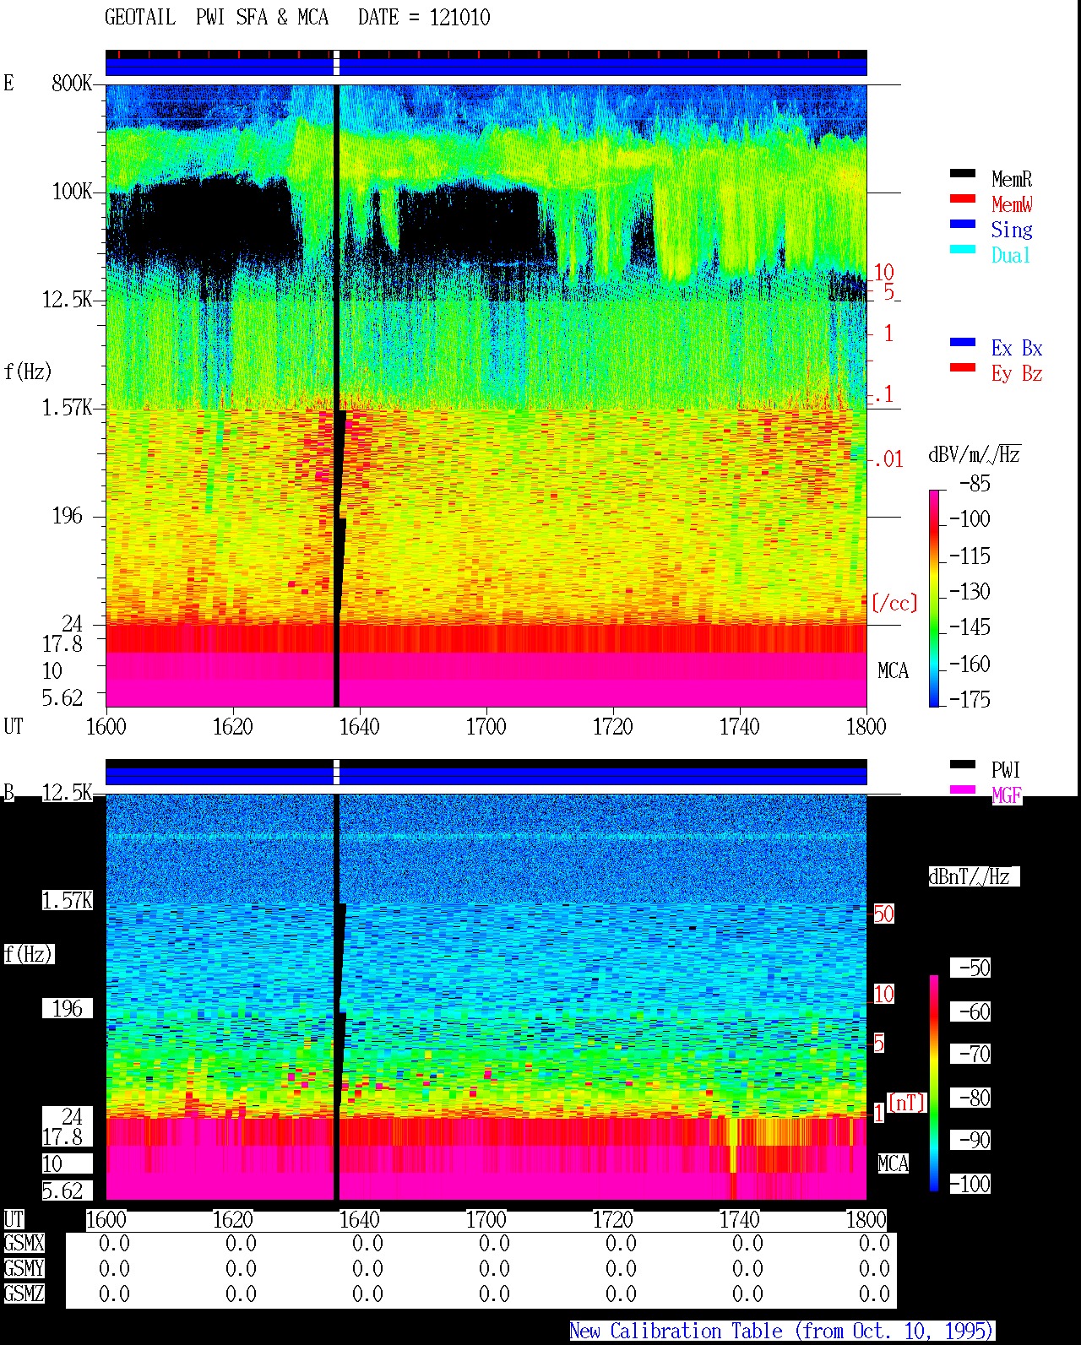1081x1345 pixels.
Task: Click the dBnT/√Hz color scale bar
Action: point(934,1083)
